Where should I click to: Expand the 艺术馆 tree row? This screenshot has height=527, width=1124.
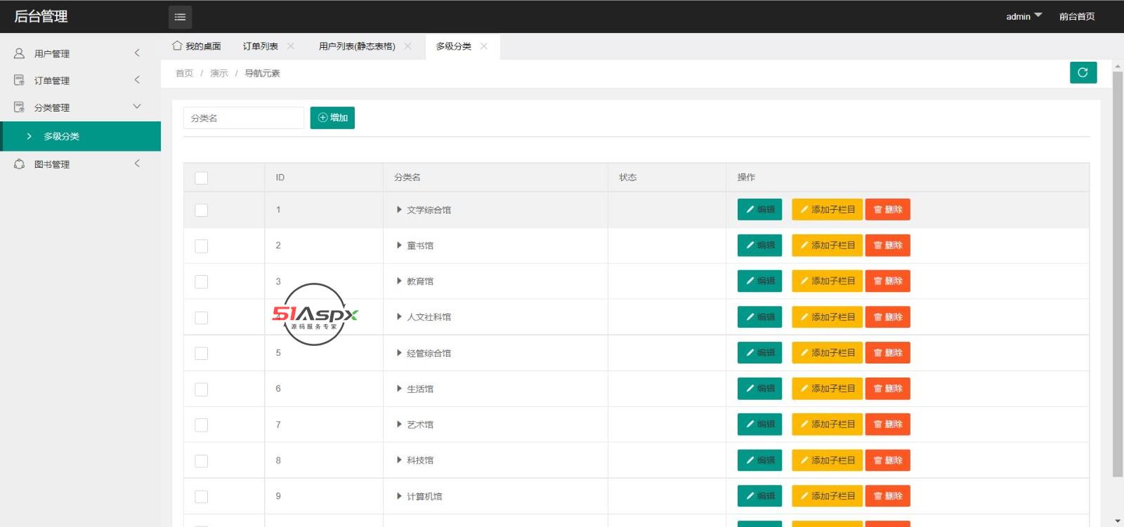coord(399,425)
